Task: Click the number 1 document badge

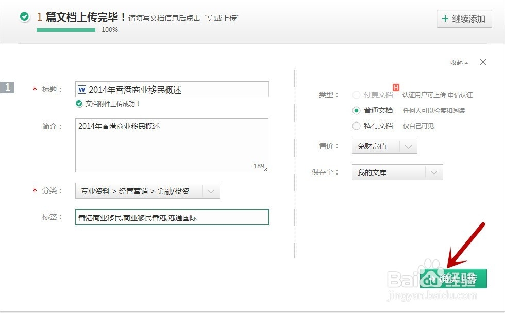Action: coord(7,88)
